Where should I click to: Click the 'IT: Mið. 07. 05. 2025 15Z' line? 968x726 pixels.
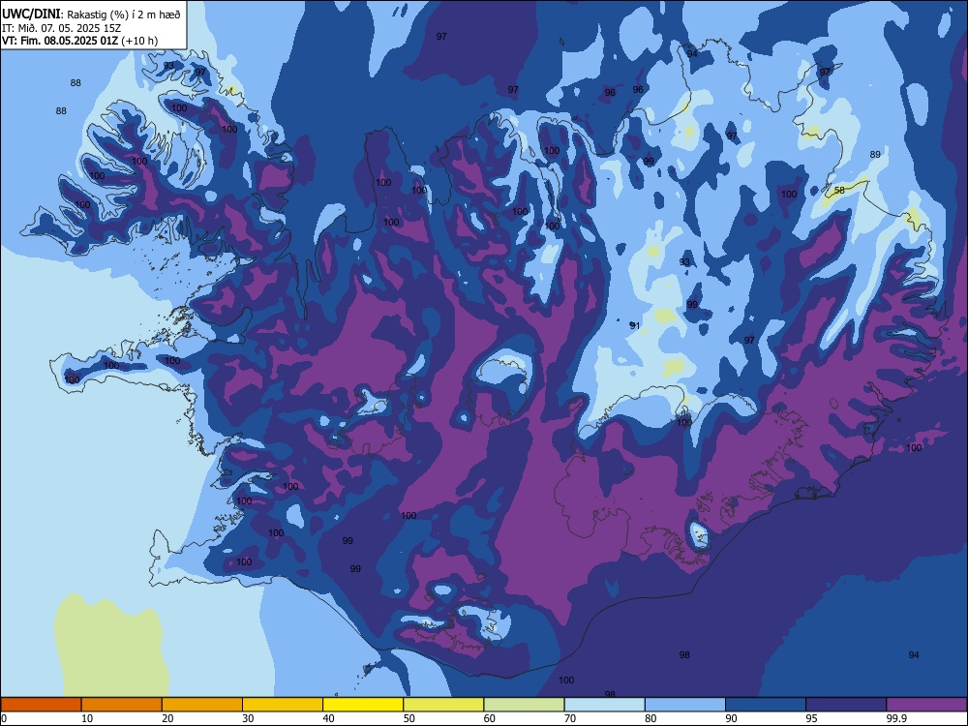coord(64,28)
